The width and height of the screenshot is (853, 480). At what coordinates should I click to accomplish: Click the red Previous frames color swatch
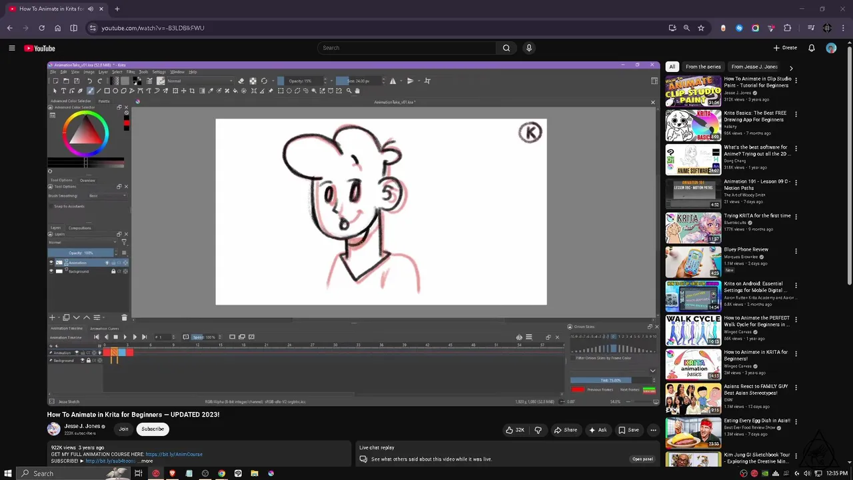point(578,389)
